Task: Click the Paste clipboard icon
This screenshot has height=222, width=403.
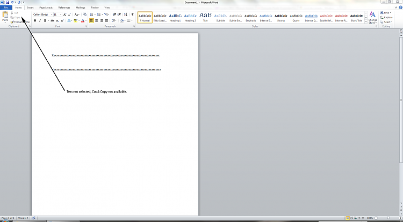Action: 5,15
